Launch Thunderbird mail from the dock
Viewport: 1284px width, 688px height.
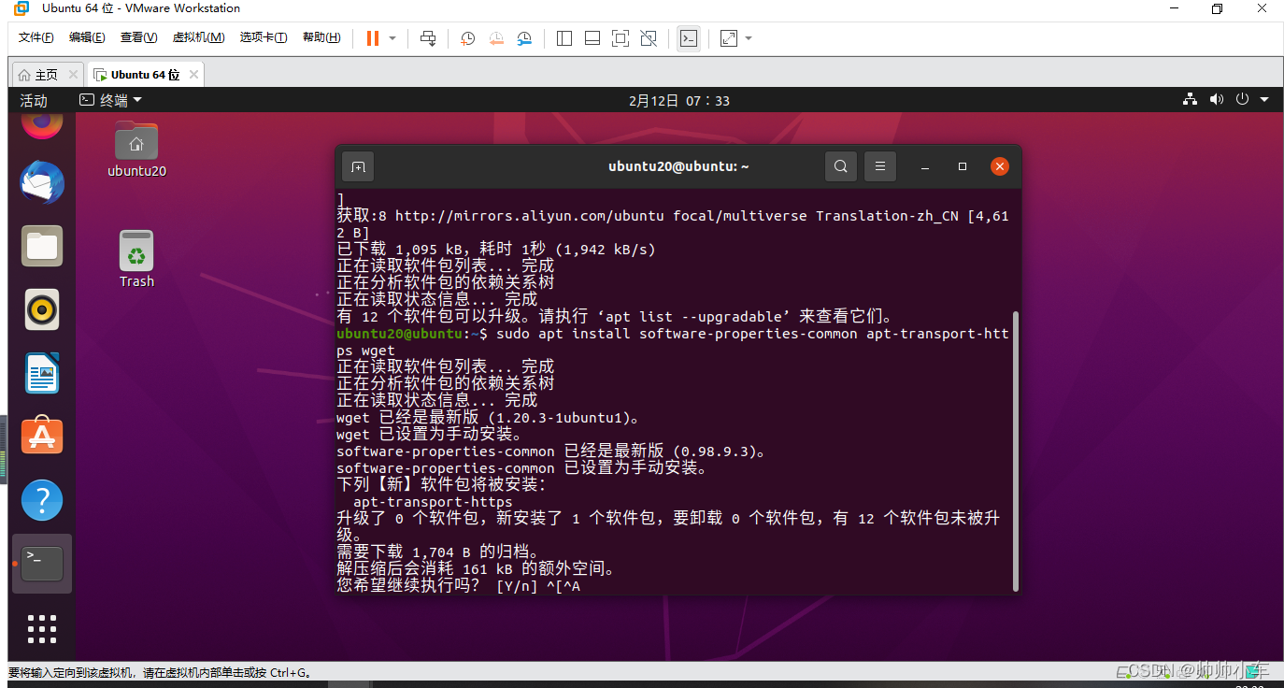tap(42, 183)
